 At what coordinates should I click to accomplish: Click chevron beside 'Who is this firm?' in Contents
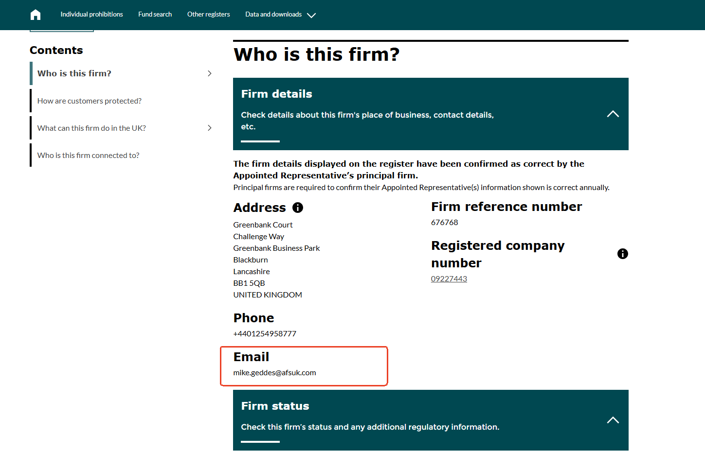(x=210, y=73)
